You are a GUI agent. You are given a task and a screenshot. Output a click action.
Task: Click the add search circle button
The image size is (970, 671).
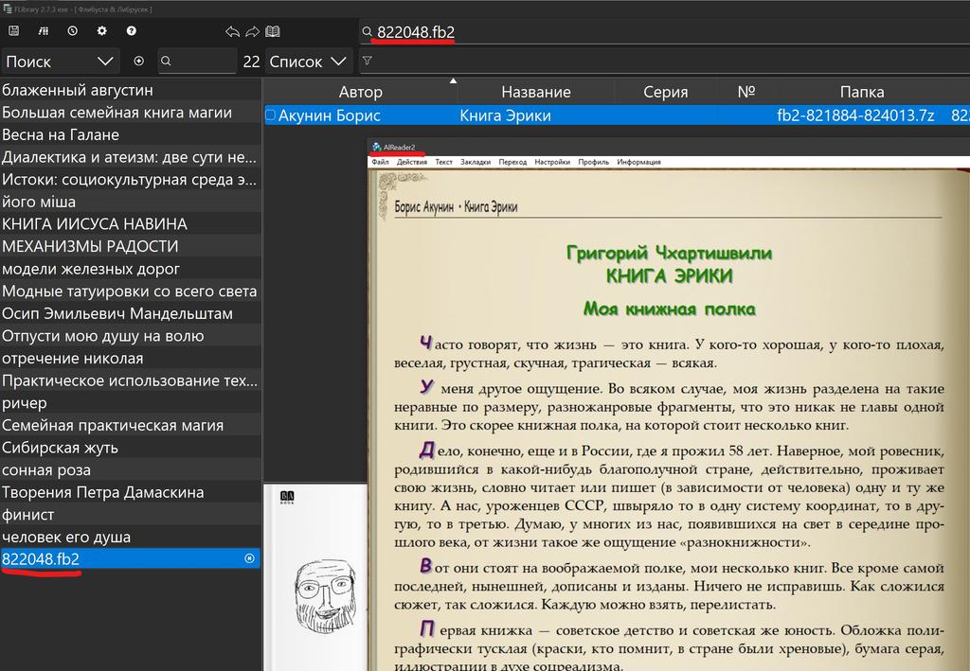pyautogui.click(x=138, y=61)
